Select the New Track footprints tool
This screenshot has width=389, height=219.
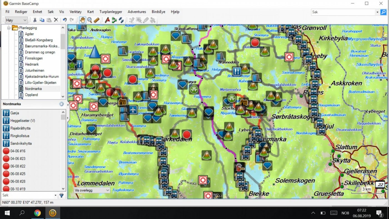(121, 20)
